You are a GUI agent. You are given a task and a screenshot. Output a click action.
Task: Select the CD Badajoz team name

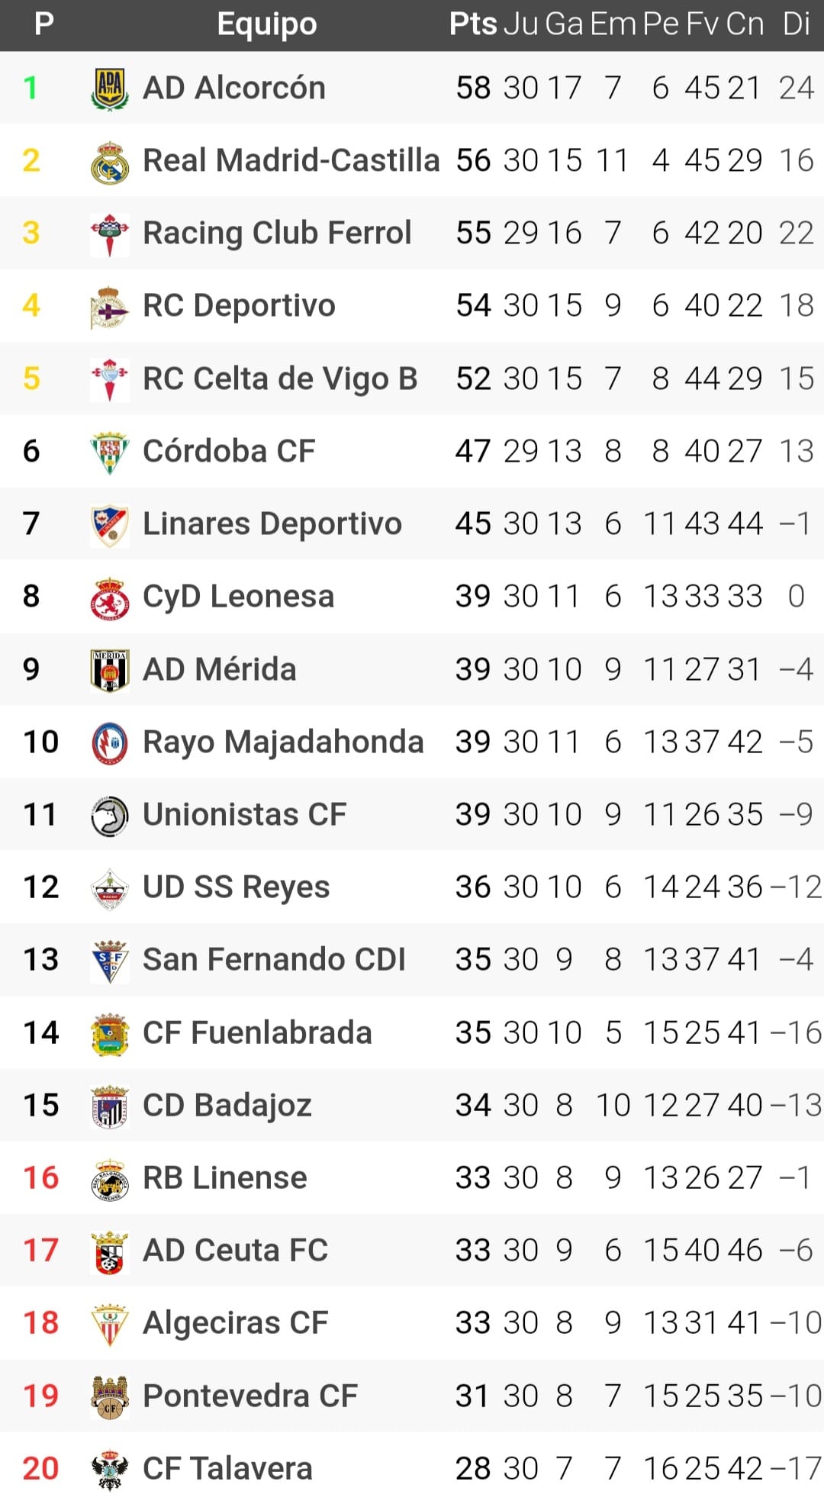click(227, 1106)
